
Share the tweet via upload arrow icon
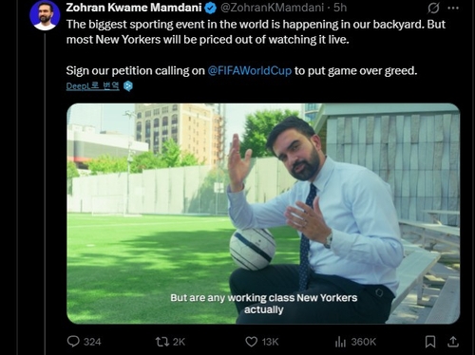453,342
